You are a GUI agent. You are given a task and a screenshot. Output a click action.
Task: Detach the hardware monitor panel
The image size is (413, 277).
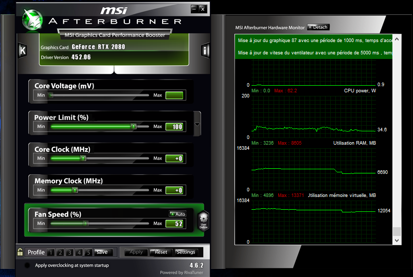(318, 27)
